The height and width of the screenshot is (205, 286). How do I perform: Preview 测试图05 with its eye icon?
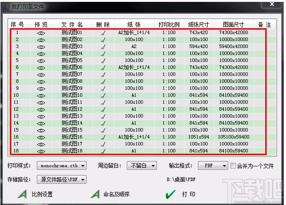tap(41, 61)
